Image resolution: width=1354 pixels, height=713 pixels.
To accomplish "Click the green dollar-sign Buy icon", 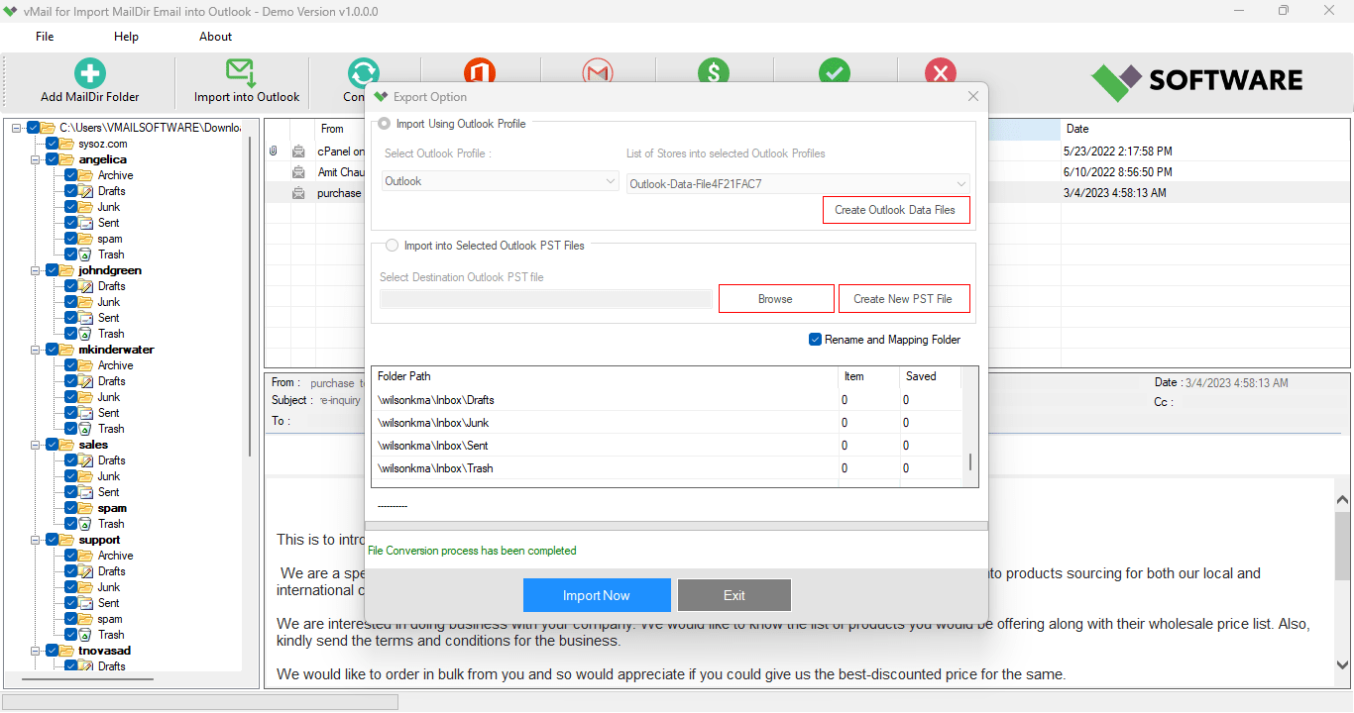I will coord(713,71).
